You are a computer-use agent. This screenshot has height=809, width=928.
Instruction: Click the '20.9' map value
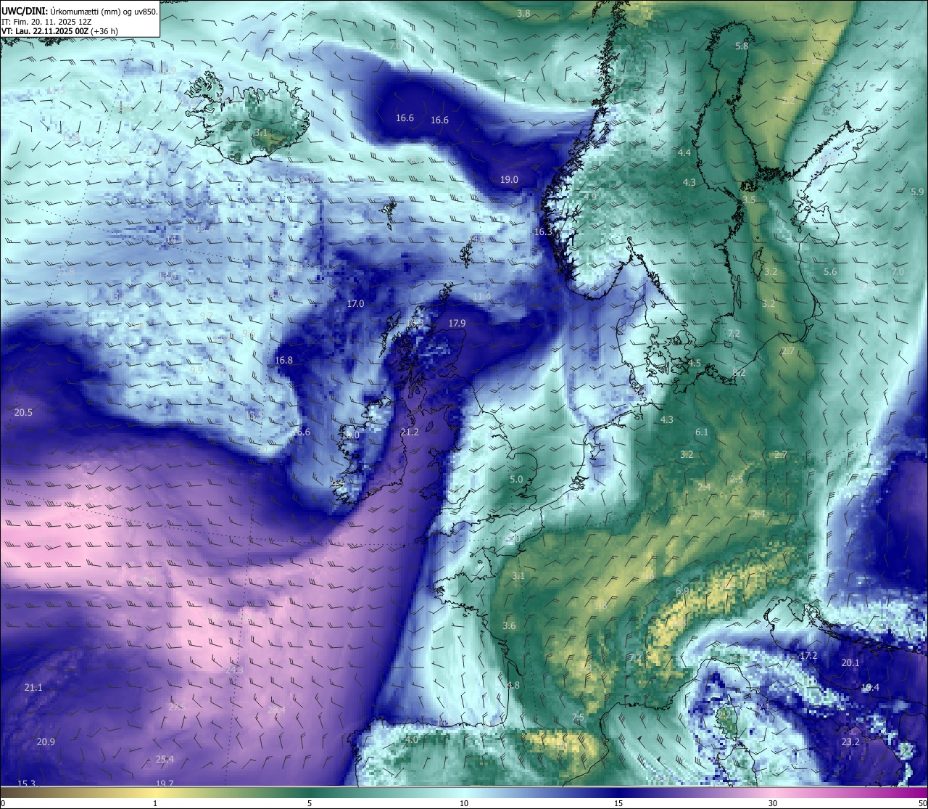tap(46, 742)
